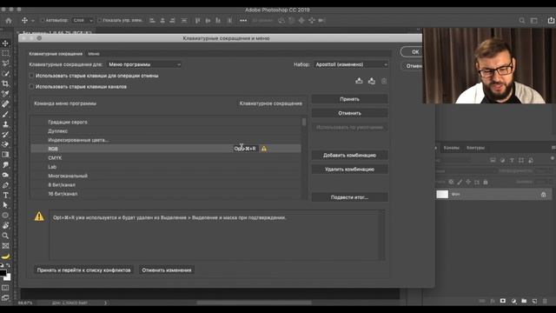The width and height of the screenshot is (556, 313).
Task: Go to the Home screen icon
Action: click(x=9, y=21)
